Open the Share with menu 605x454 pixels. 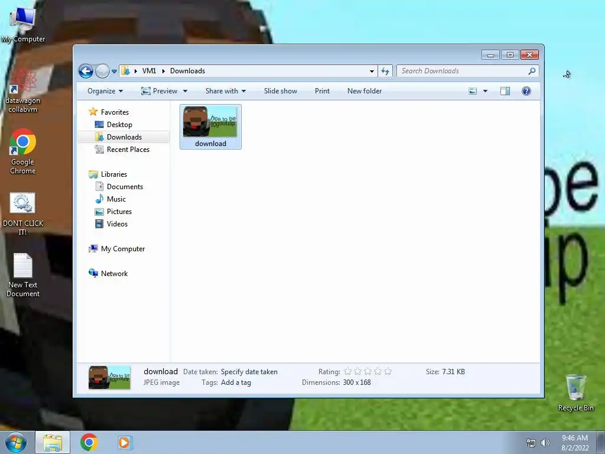point(226,91)
